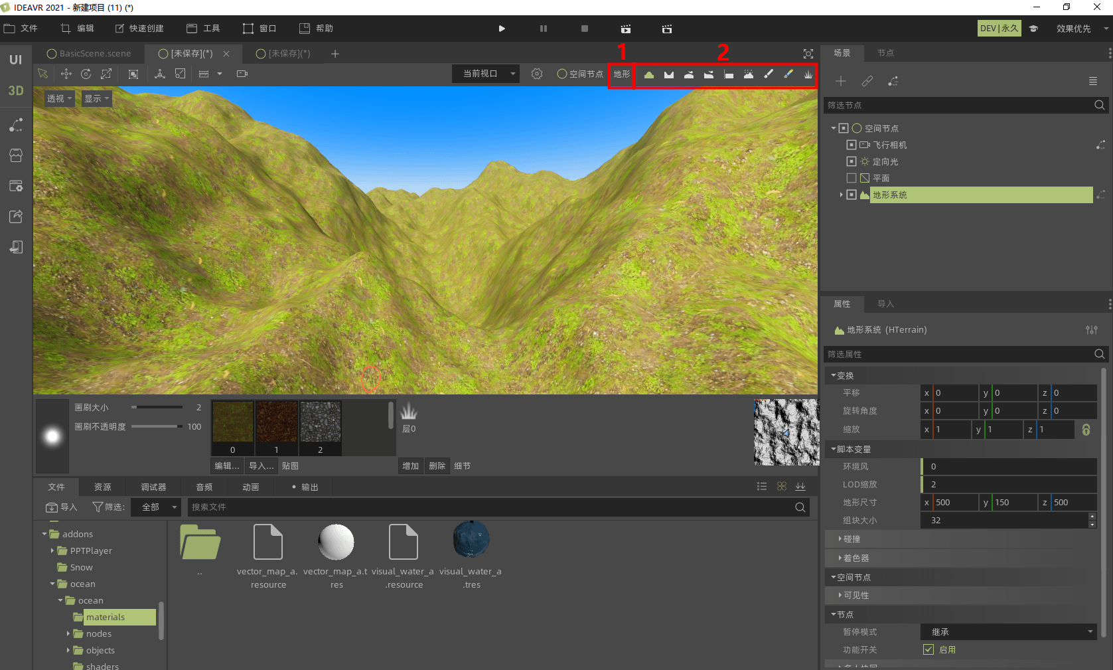Select the scale tool in viewport toolbar
Image resolution: width=1113 pixels, height=670 pixels.
click(x=106, y=74)
